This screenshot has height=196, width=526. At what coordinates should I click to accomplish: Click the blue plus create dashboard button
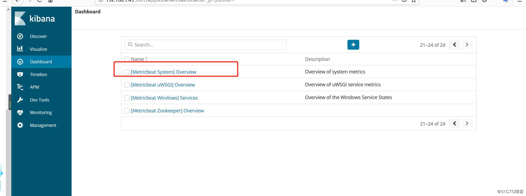(x=353, y=45)
